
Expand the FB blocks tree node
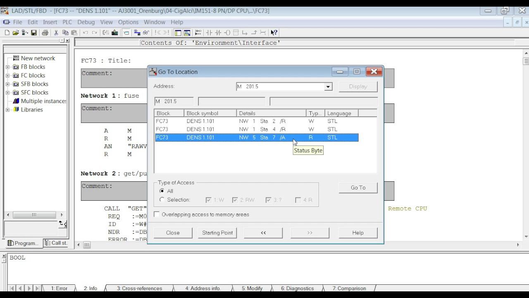click(x=7, y=67)
